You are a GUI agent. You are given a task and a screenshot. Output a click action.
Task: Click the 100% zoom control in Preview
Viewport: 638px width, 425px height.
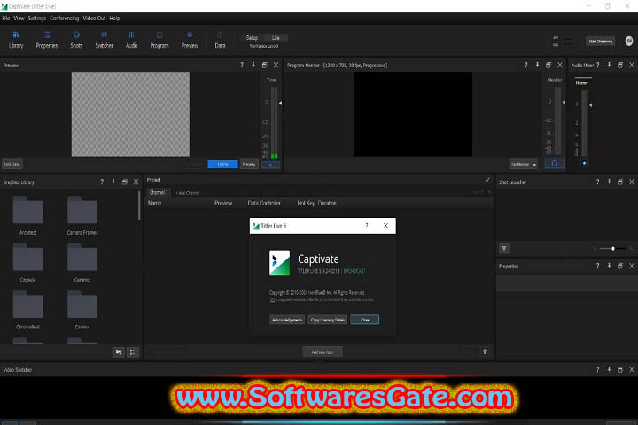tap(222, 165)
